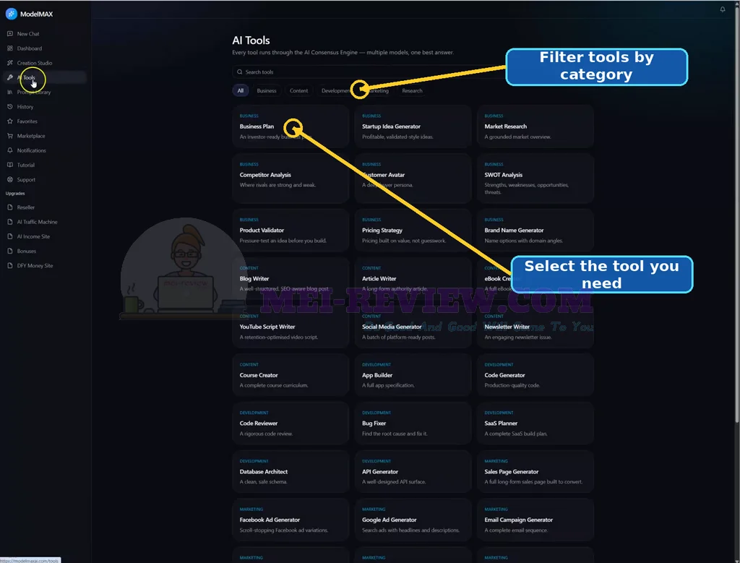The height and width of the screenshot is (563, 740).
Task: Click the DFY Money Site document icon
Action: click(x=10, y=266)
